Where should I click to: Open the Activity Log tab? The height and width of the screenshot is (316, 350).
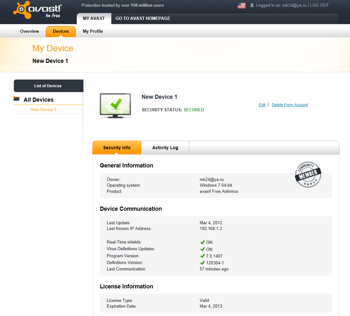pyautogui.click(x=165, y=148)
